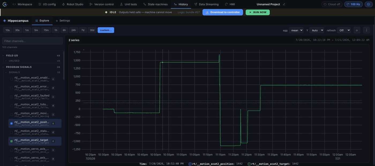Set time range to 1m
The image size is (375, 166).
27,30
